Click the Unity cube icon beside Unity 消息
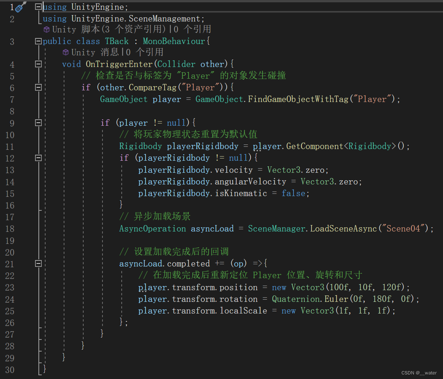 [66, 52]
